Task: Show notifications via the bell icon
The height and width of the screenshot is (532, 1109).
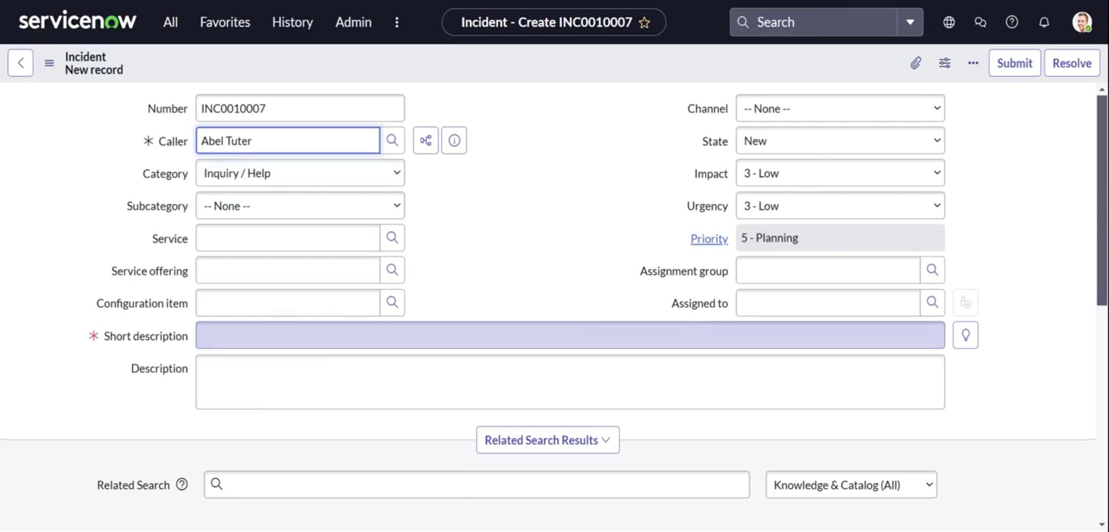Action: coord(1044,22)
